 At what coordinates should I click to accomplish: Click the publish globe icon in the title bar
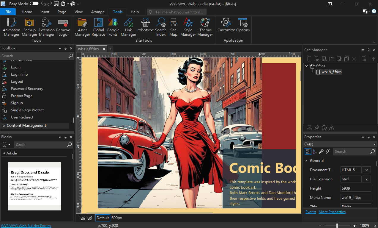pyautogui.click(x=73, y=4)
